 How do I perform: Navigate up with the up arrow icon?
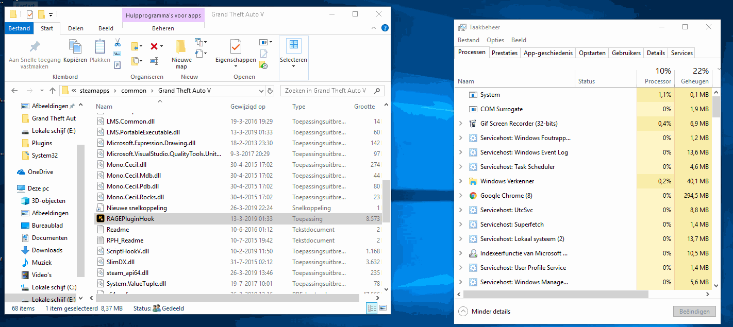tap(52, 91)
